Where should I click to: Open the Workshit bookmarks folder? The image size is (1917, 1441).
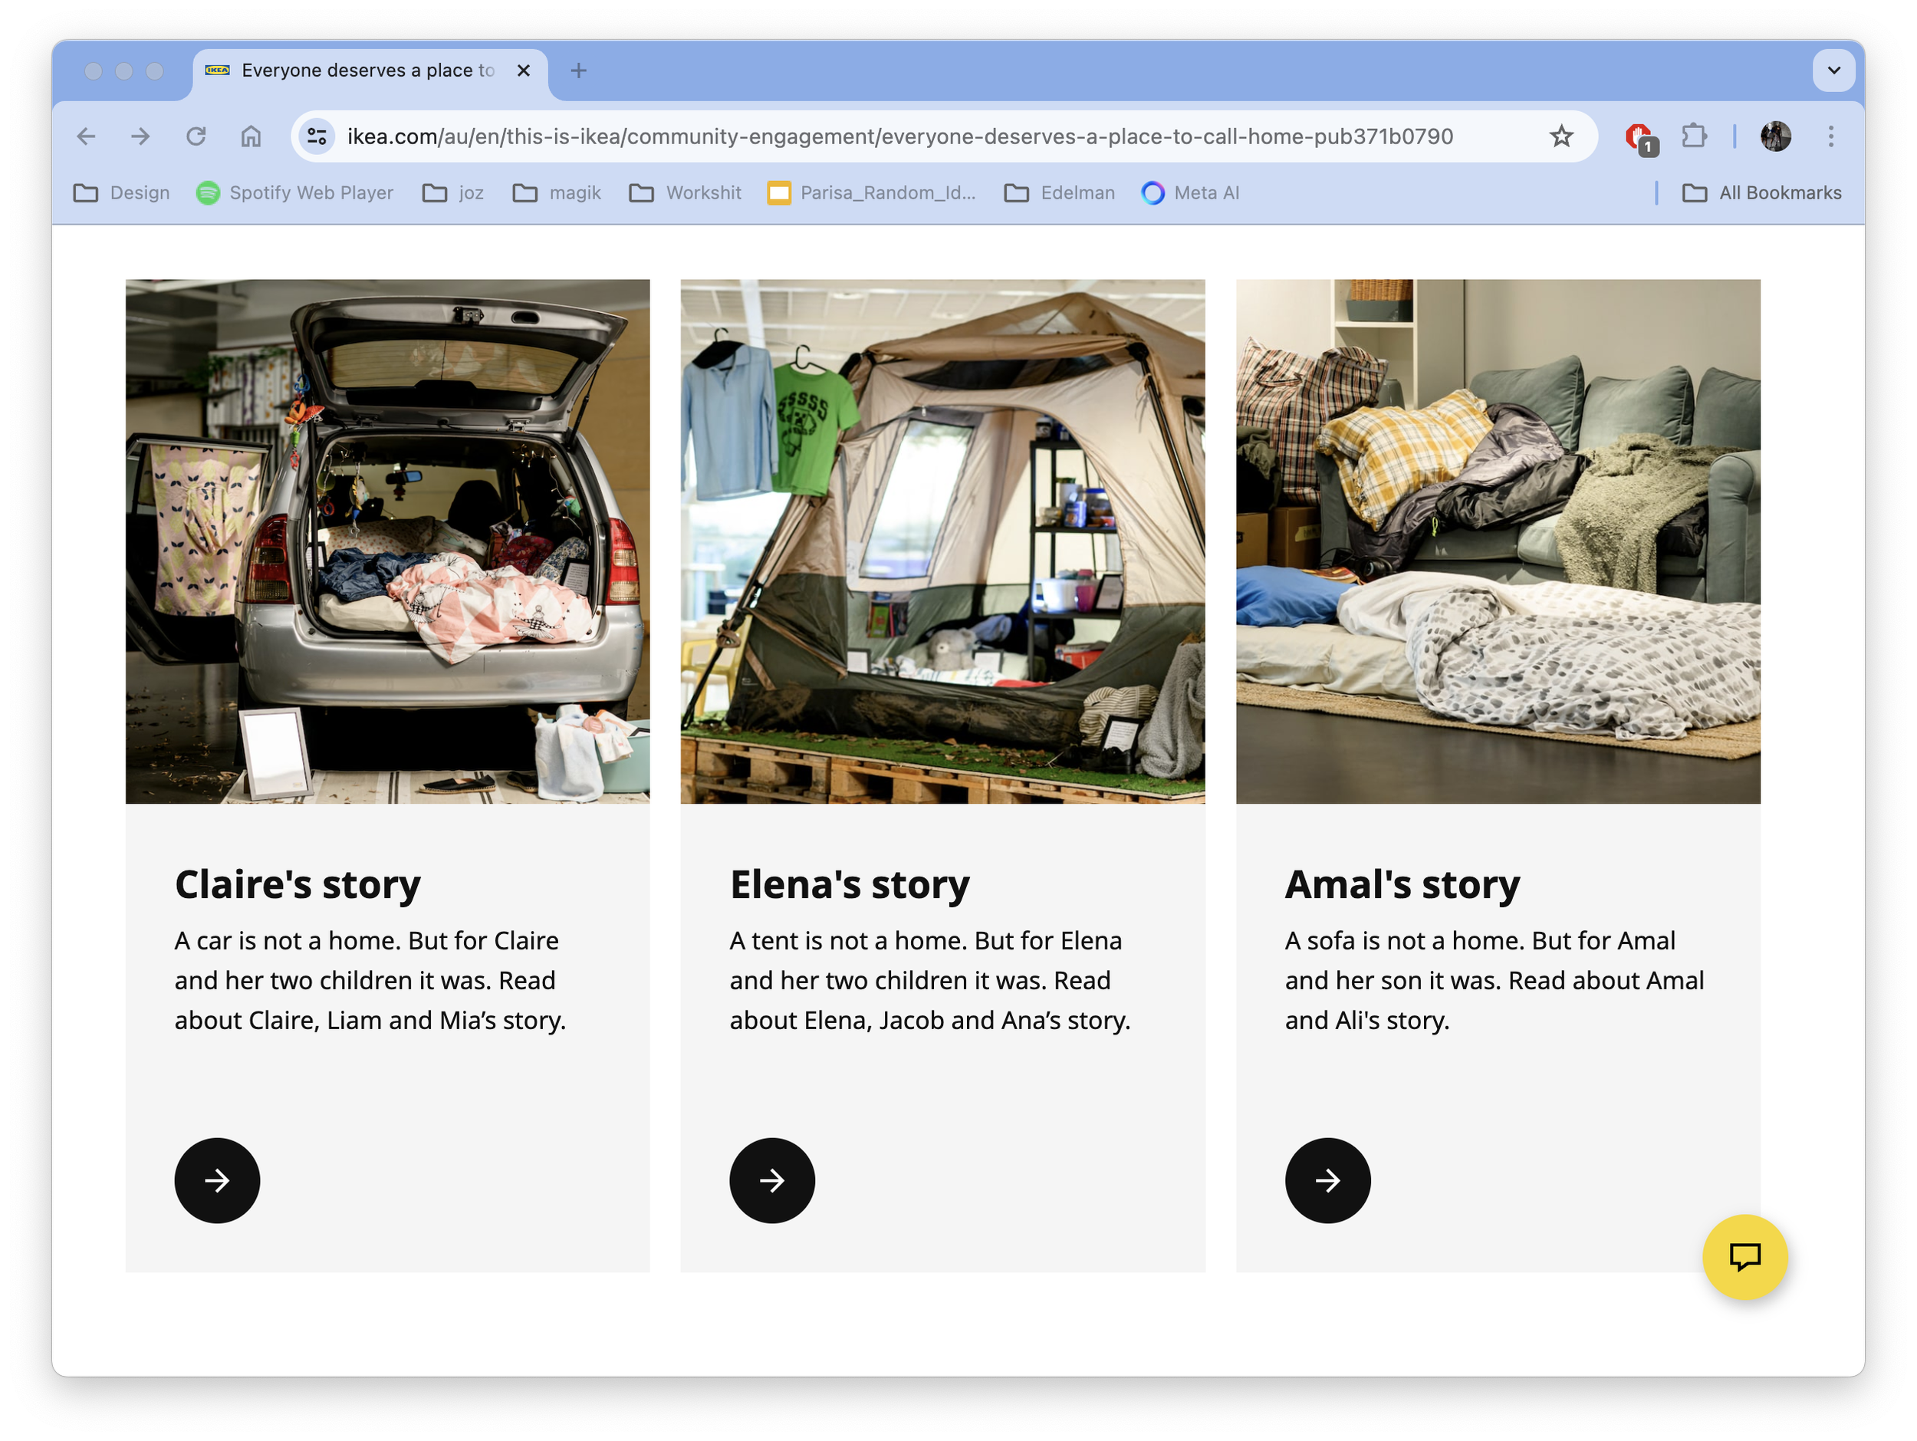685,192
